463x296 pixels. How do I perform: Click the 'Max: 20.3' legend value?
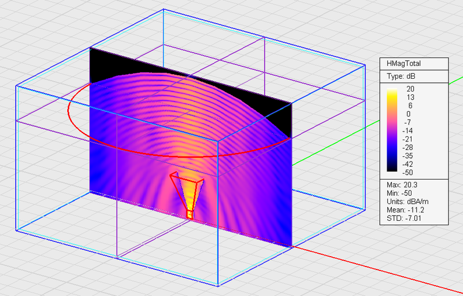[x=402, y=185]
